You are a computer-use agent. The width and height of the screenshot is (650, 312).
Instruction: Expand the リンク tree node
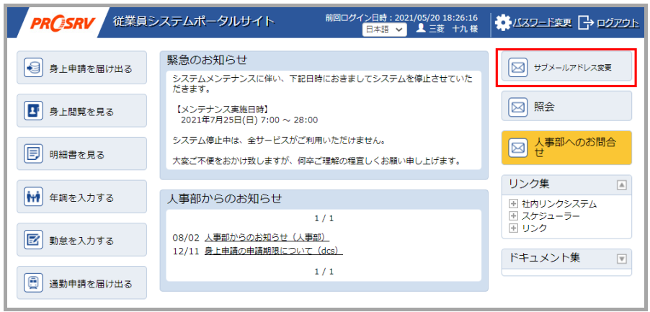(x=513, y=228)
